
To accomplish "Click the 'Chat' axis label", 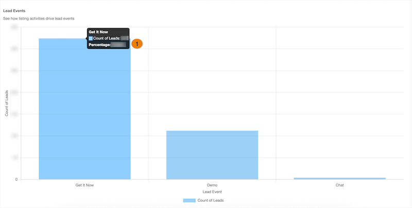I will pos(340,185).
